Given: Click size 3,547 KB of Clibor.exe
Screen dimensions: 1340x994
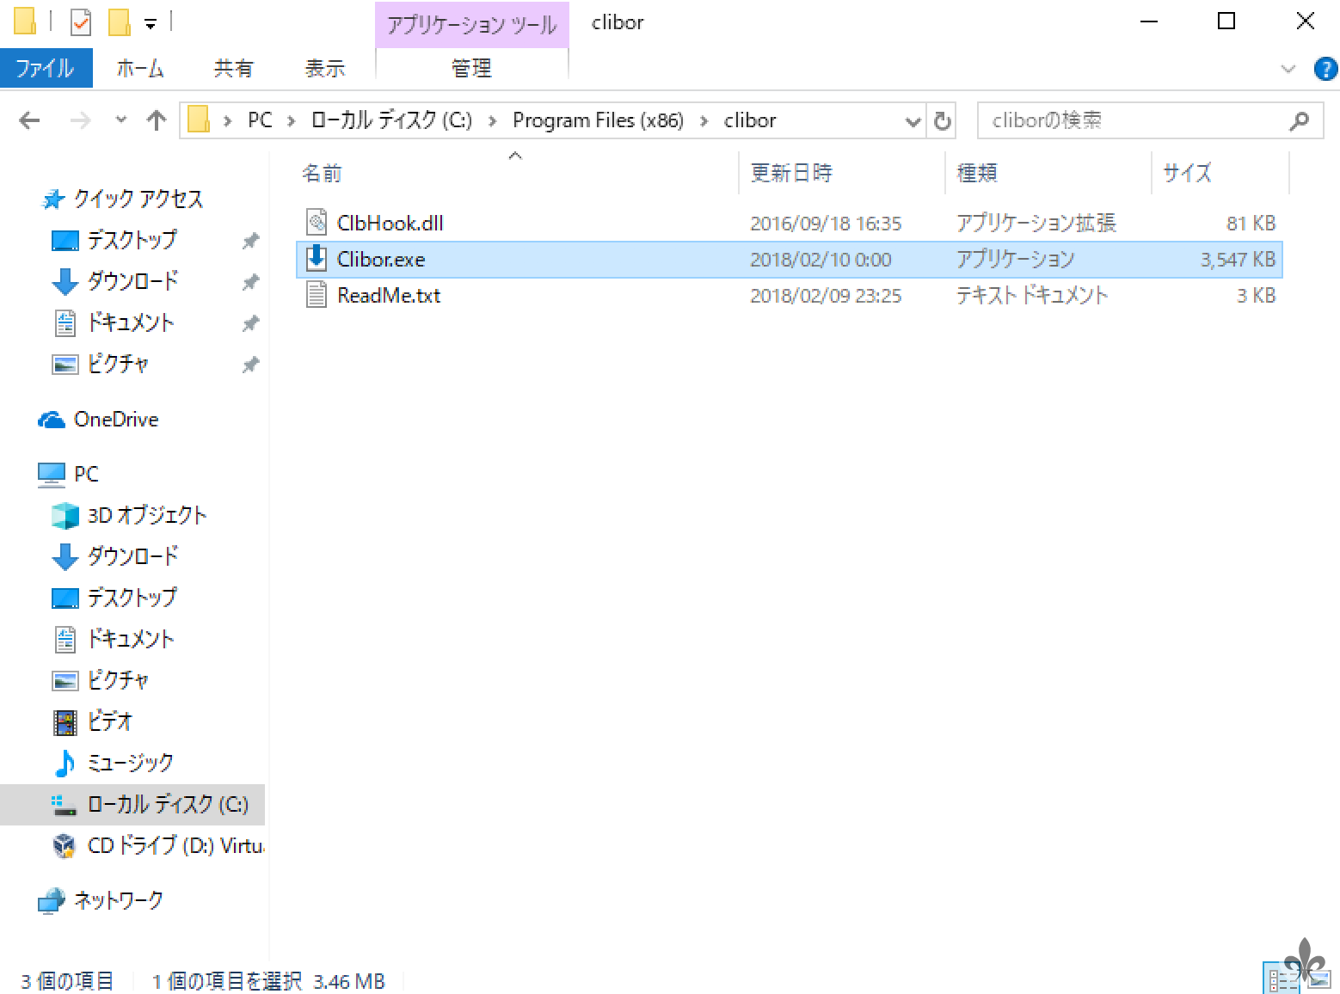Looking at the screenshot, I should 1238,260.
